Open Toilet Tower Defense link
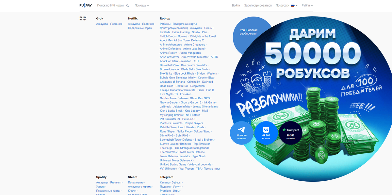The image size is (392, 195). click(x=192, y=152)
